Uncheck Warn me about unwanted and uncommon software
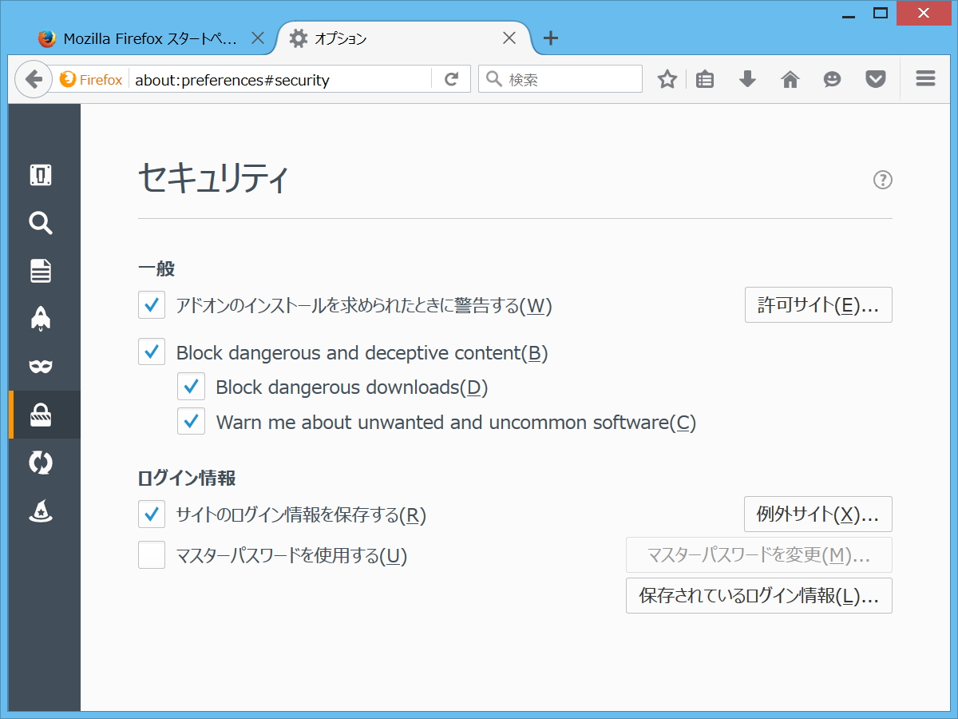The width and height of the screenshot is (958, 719). (191, 421)
